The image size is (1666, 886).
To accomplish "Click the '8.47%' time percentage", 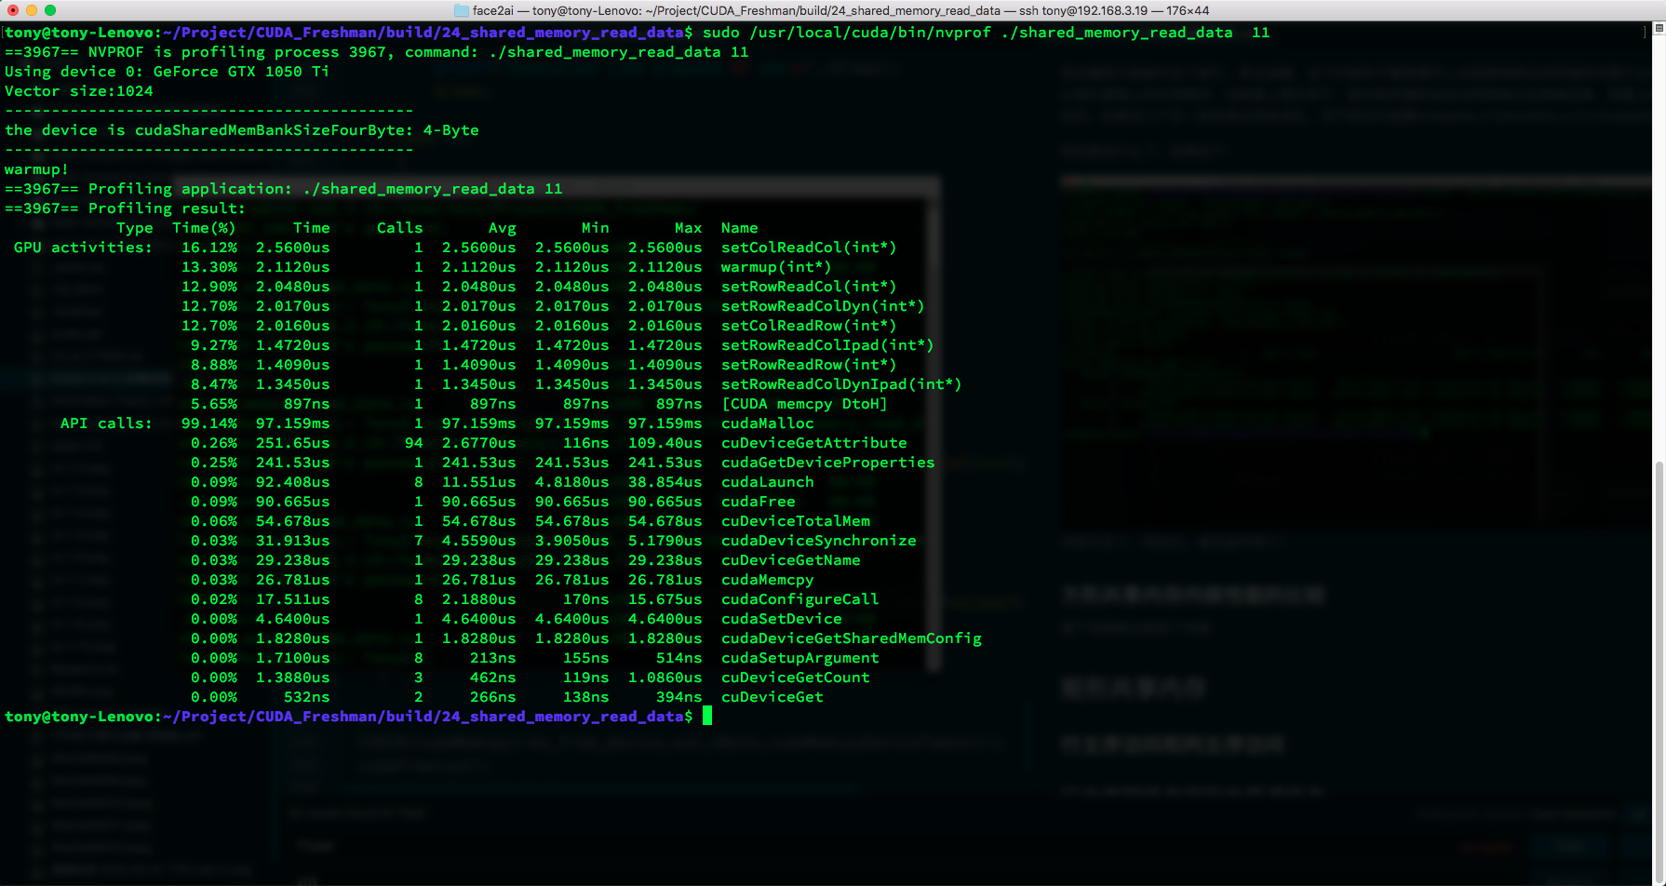I will tap(213, 384).
